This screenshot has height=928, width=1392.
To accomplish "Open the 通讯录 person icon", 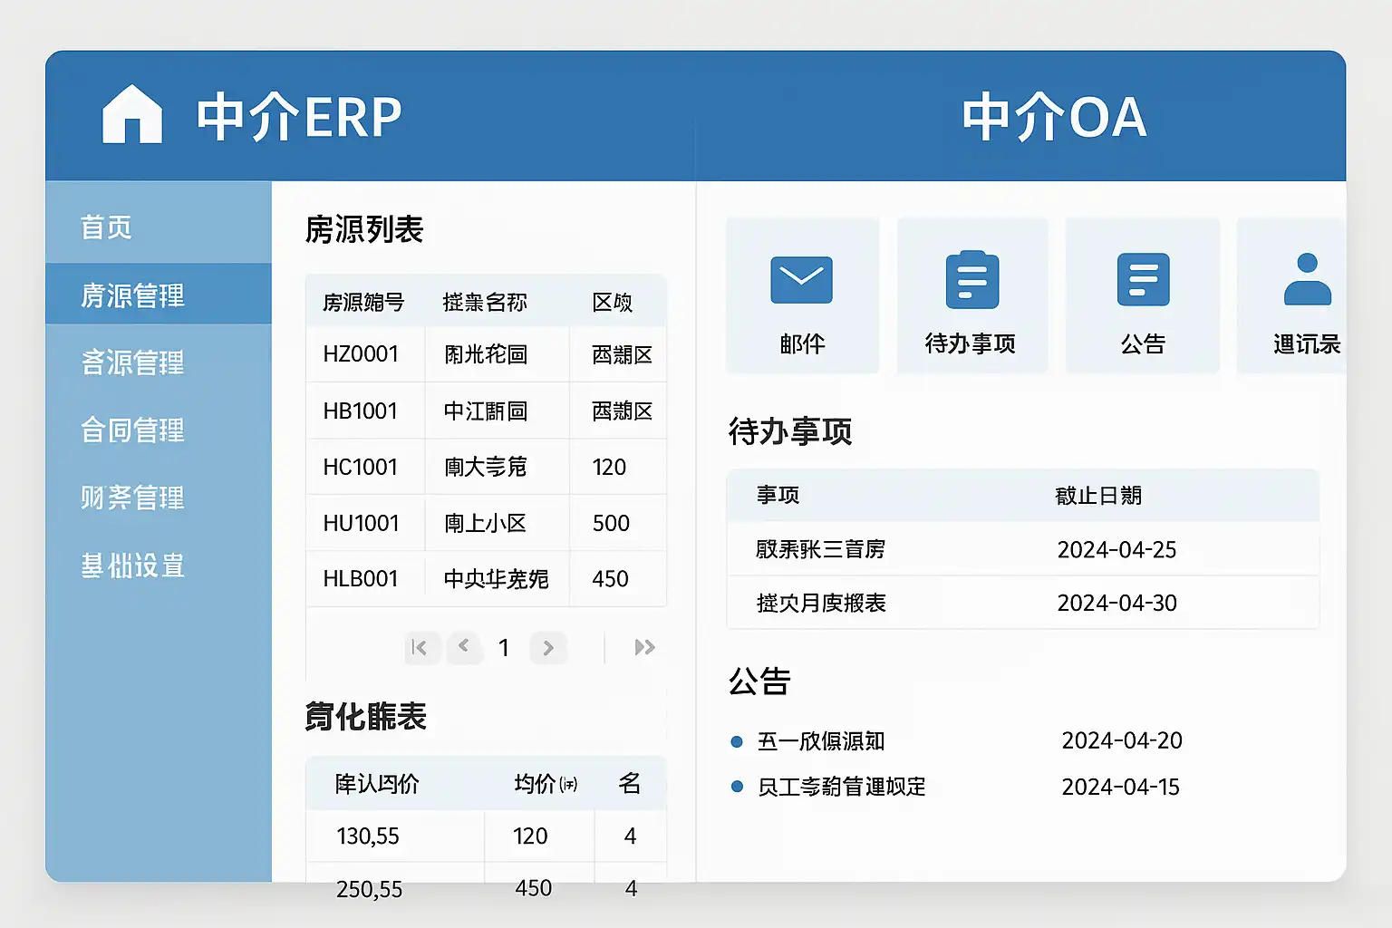I will (1307, 279).
